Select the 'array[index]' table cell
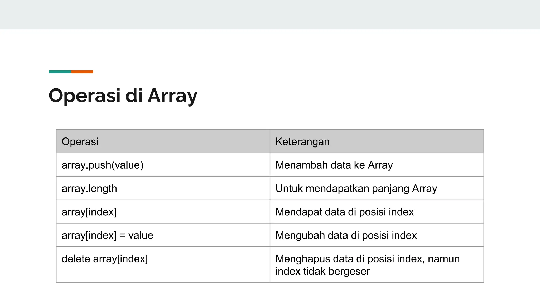The width and height of the screenshot is (540, 304). (163, 212)
